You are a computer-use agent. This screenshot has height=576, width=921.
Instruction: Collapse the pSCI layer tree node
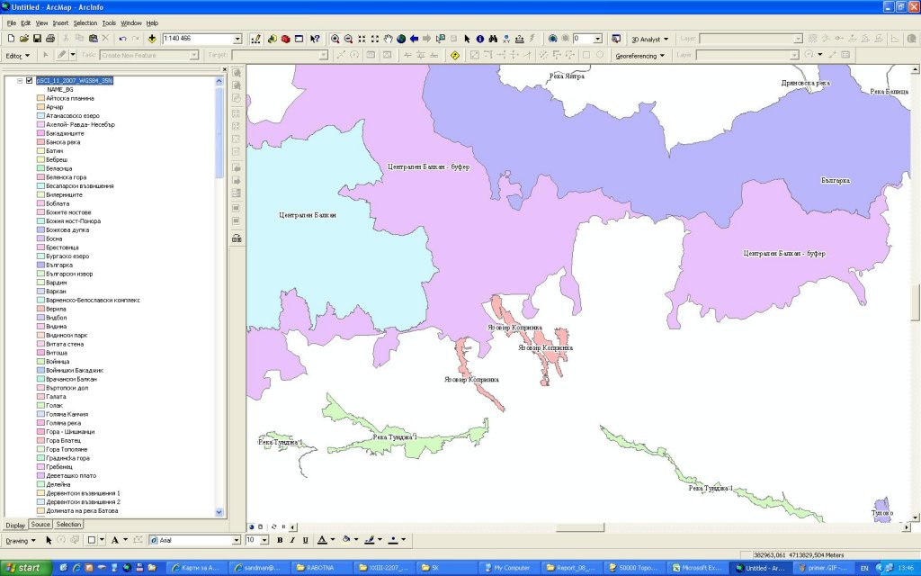click(x=19, y=80)
